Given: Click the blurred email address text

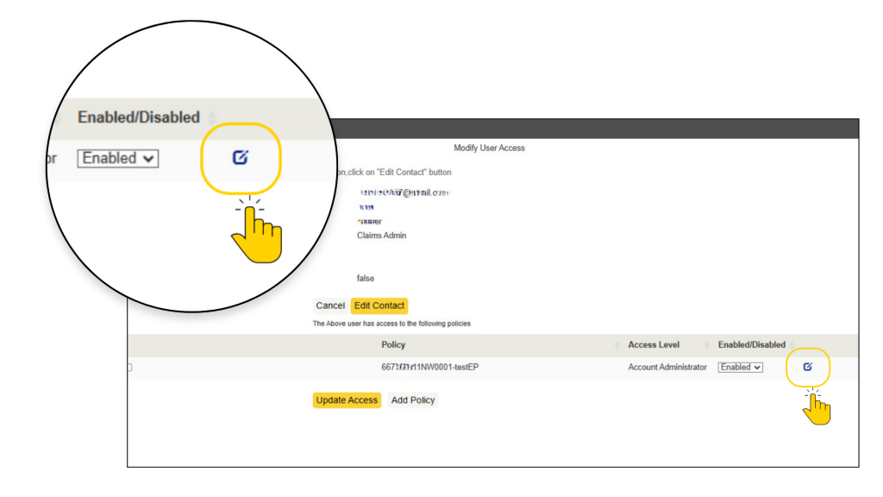Looking at the screenshot, I should 404,192.
